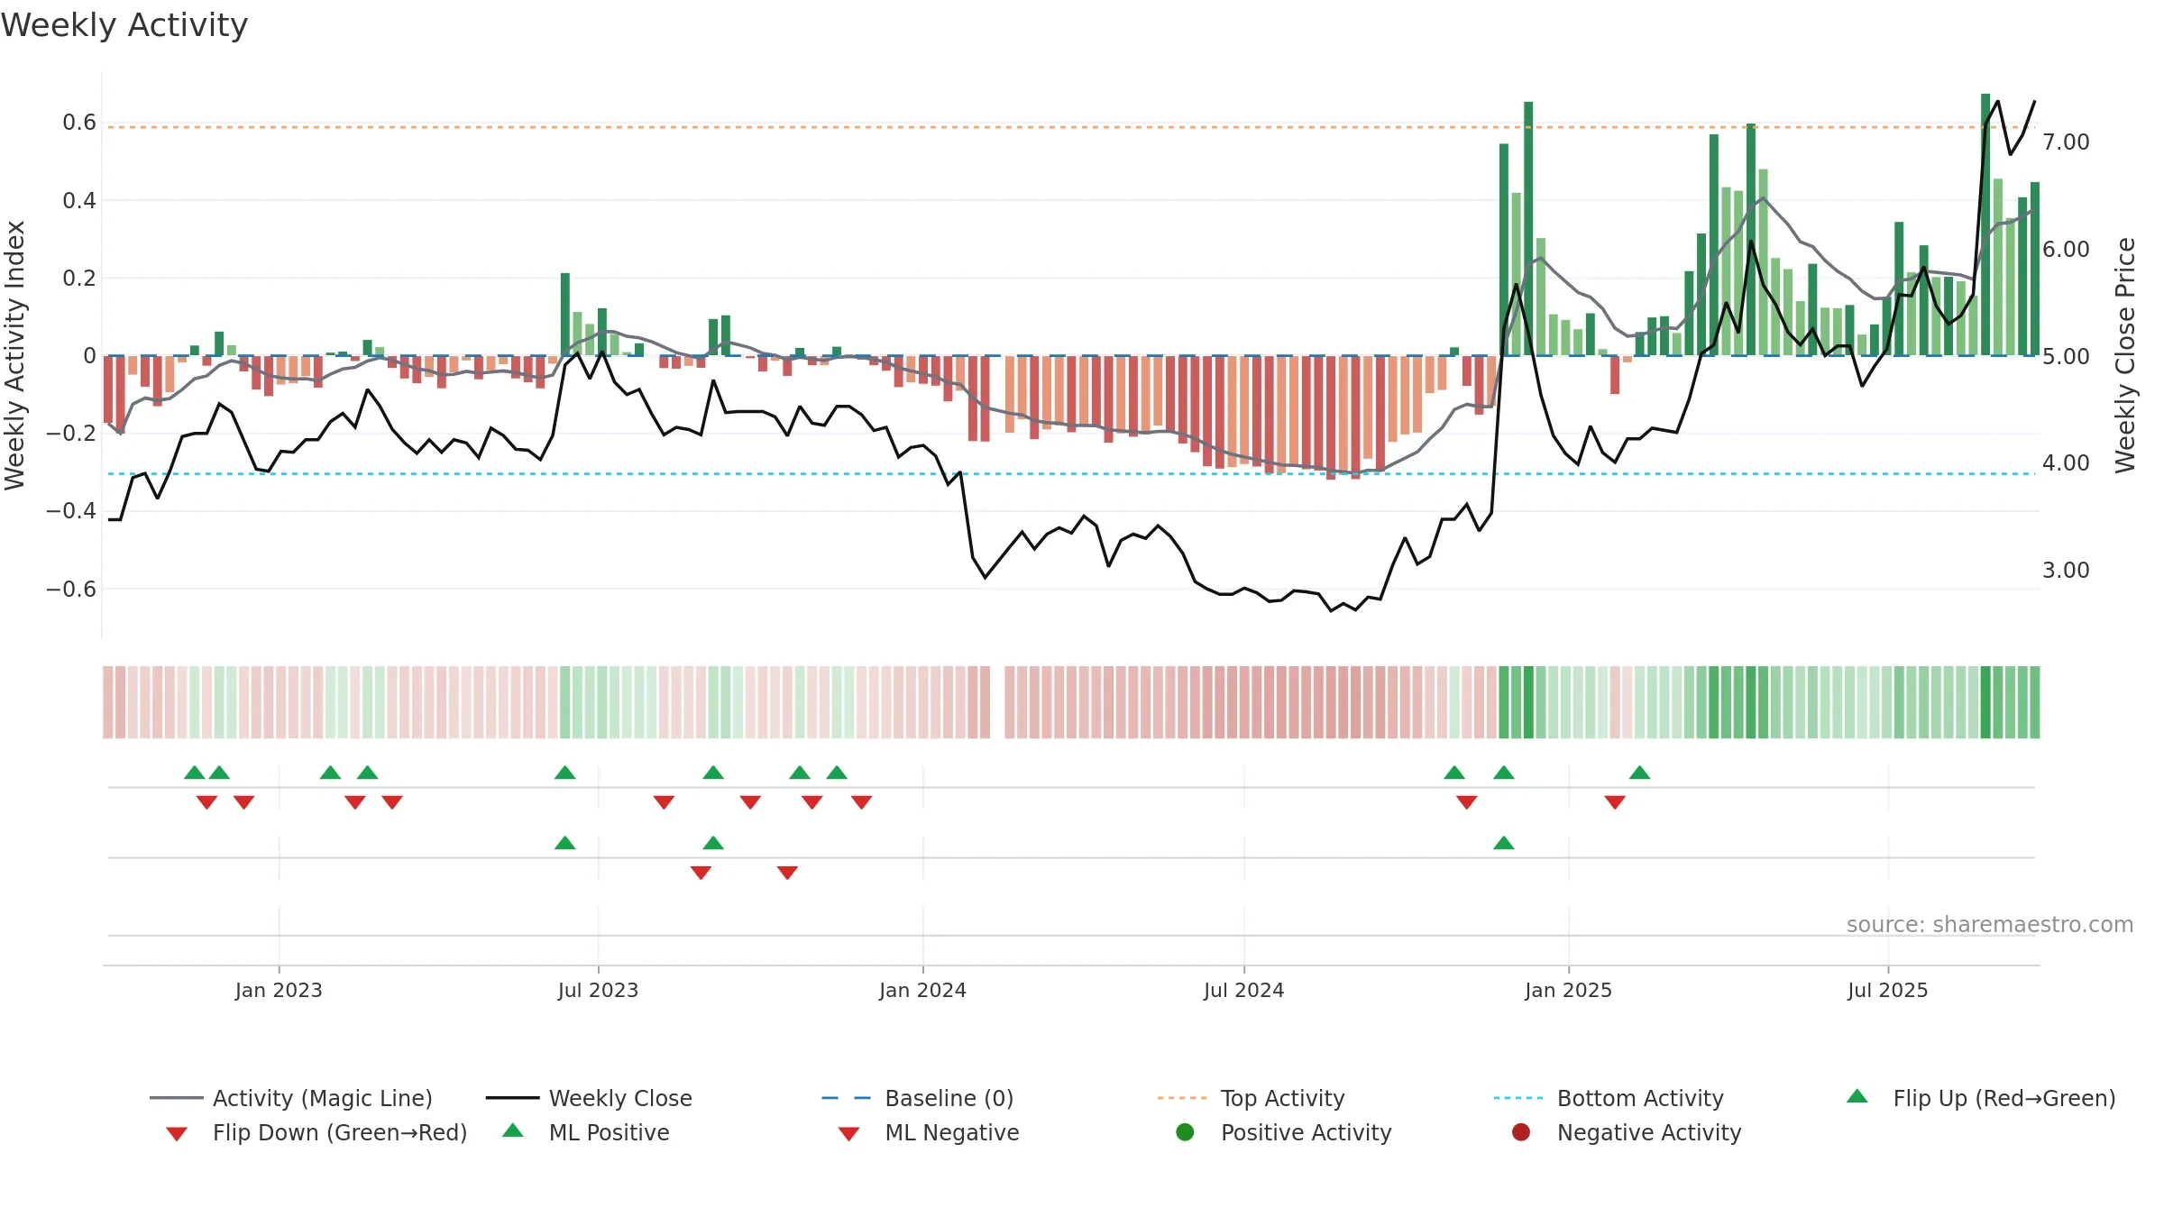This screenshot has width=2164, height=1217.
Task: Click the Flip Down red triangle legend icon
Action: 177,1134
